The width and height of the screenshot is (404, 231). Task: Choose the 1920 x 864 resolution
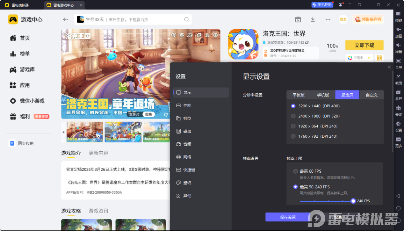[293, 126]
